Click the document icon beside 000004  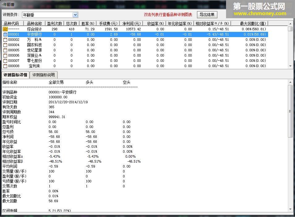[x=5, y=45]
